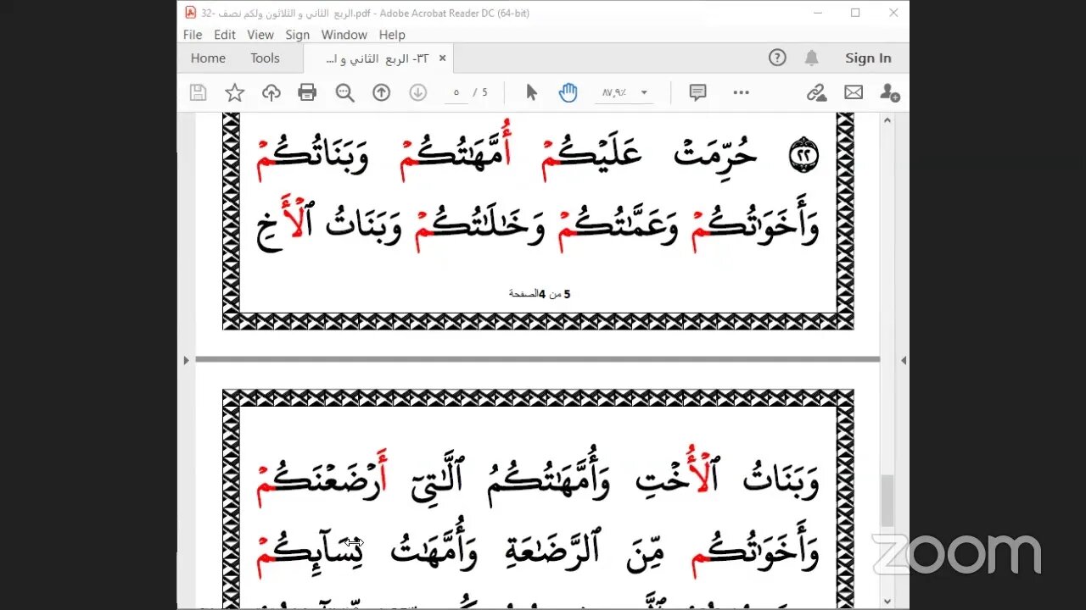
Task: Switch to the Home tab
Action: coord(208,58)
